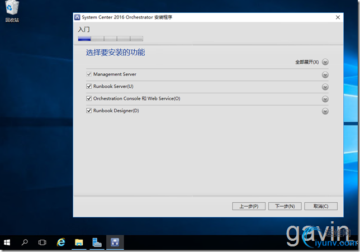Uncheck Orchestration Console 和 Web Service checkbox
The height and width of the screenshot is (252, 360).
[89, 98]
